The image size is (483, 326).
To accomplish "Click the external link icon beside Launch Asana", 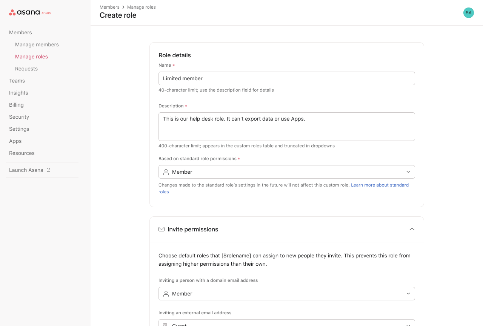I will 48,170.
